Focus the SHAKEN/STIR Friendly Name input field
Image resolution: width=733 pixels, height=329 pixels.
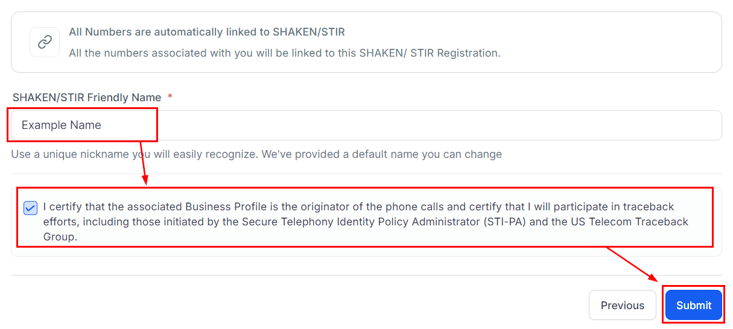pos(422,125)
